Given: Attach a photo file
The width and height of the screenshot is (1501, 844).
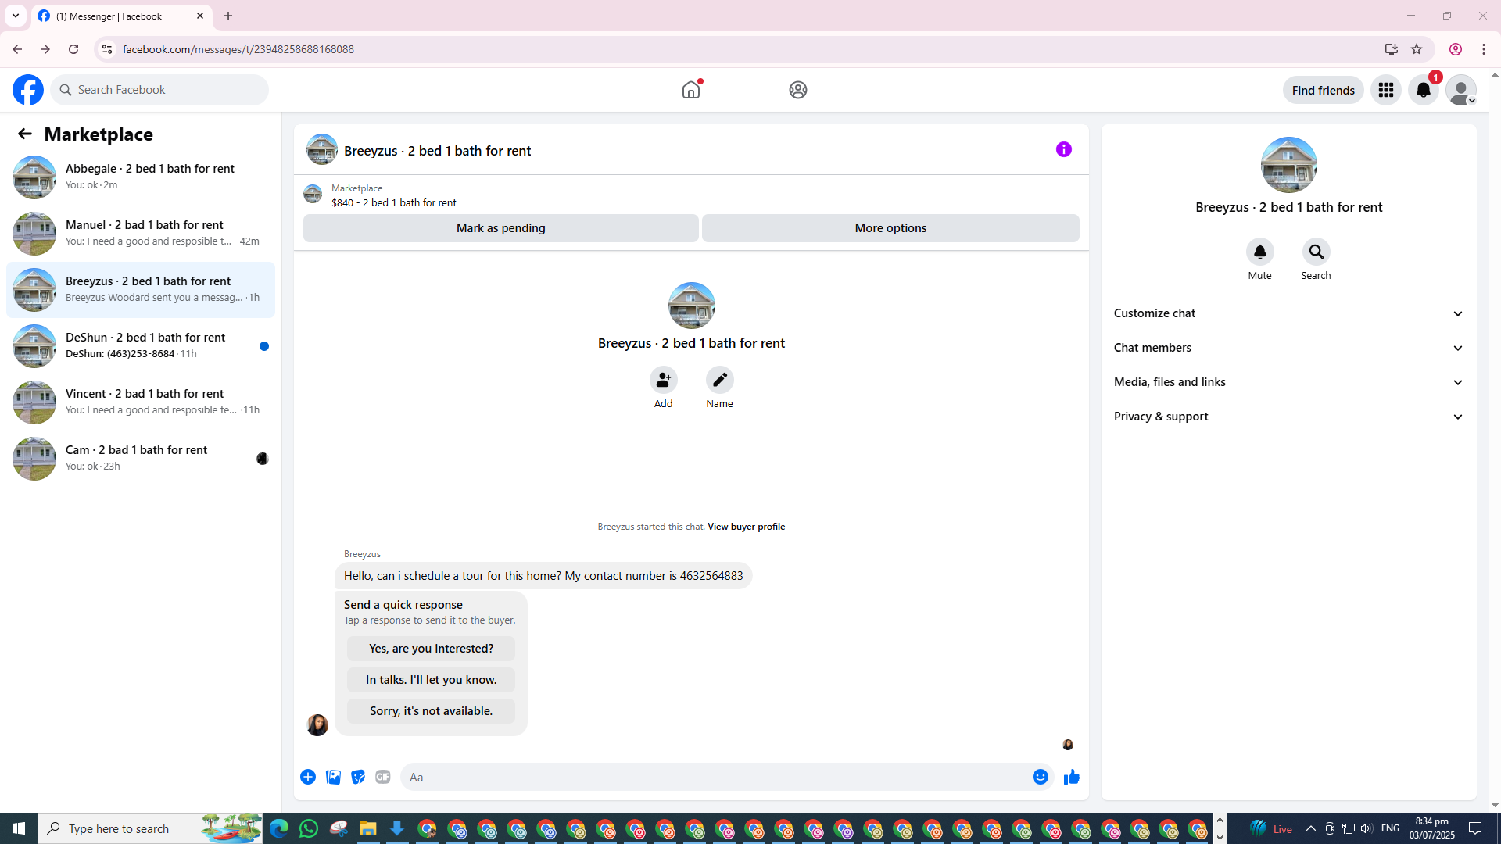Looking at the screenshot, I should tap(333, 777).
